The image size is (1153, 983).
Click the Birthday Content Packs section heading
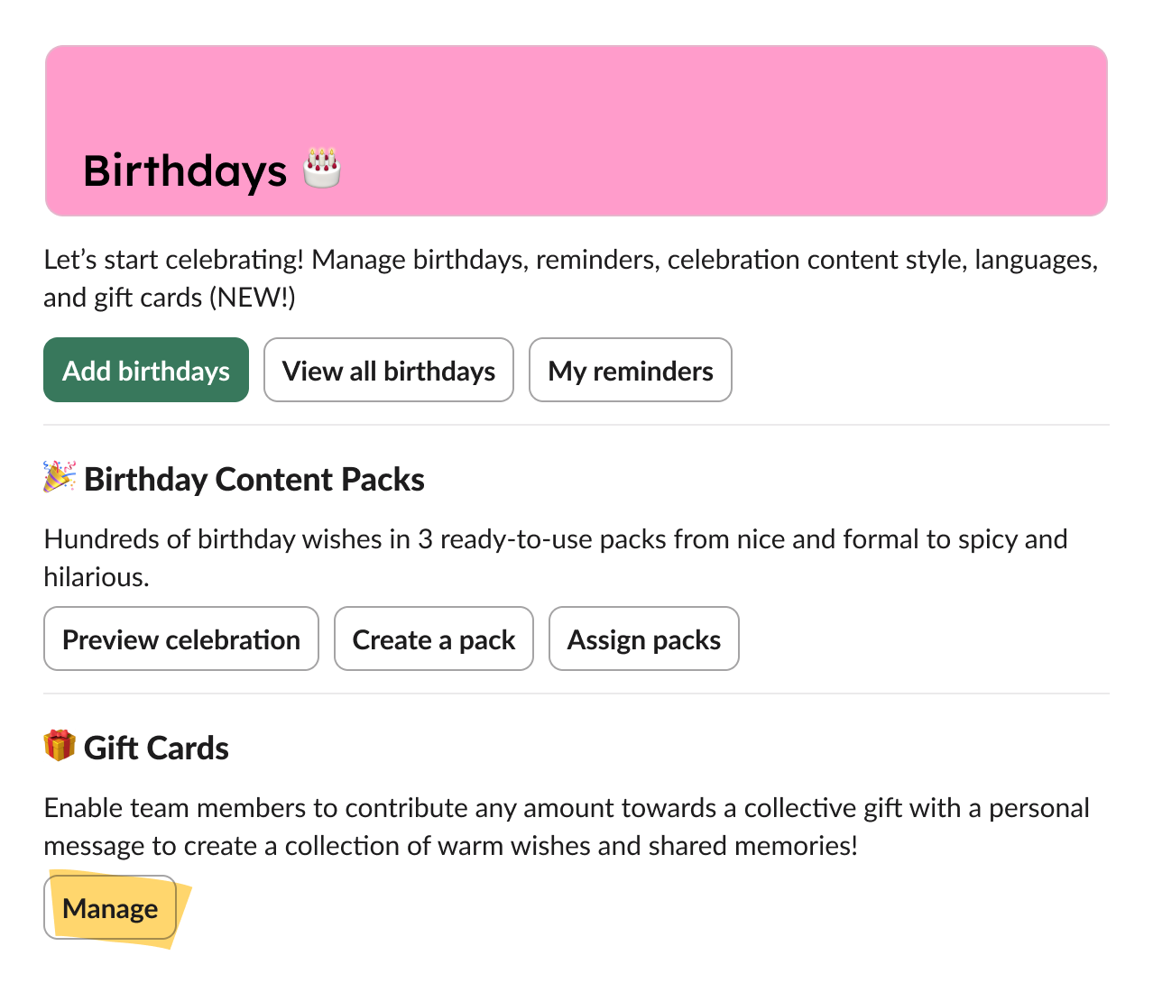254,479
